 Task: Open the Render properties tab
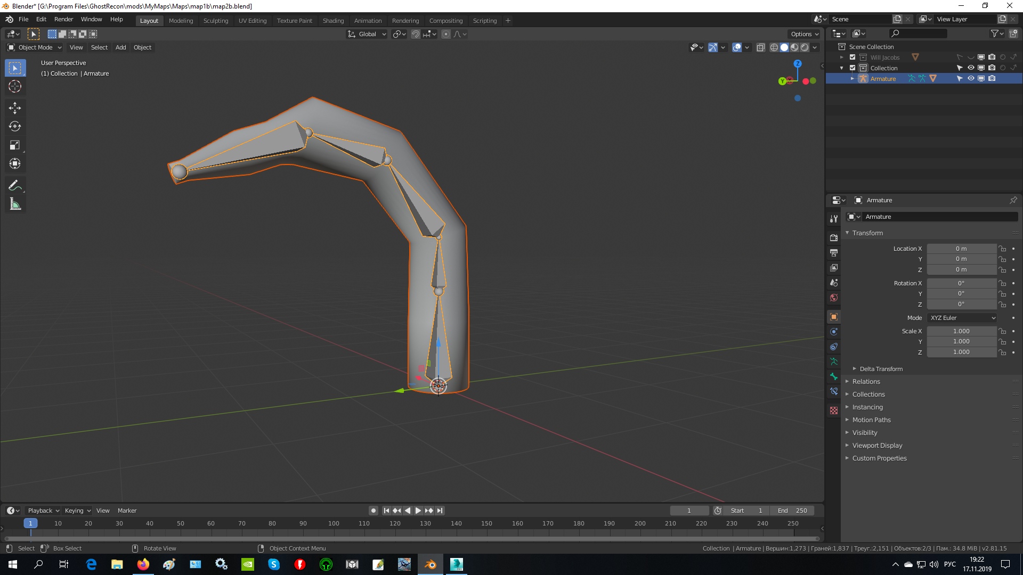[834, 237]
